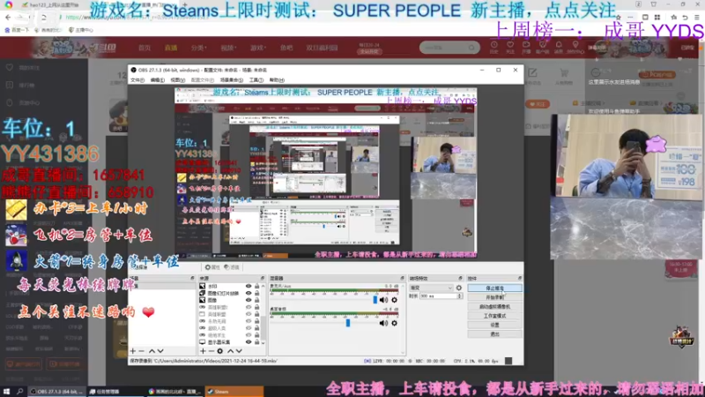705x397 pixels.
Task: Toggle lock on 图像幻灯片放映 source
Action: pyautogui.click(x=256, y=293)
